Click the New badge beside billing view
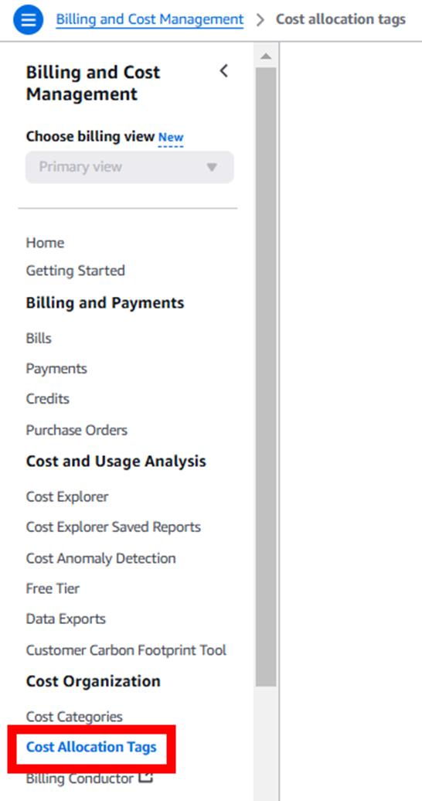This screenshot has width=422, height=801. pyautogui.click(x=171, y=138)
